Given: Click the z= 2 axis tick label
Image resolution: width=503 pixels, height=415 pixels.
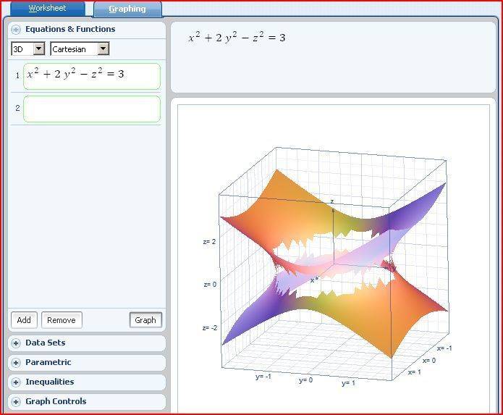Looking at the screenshot, I should click(x=210, y=242).
